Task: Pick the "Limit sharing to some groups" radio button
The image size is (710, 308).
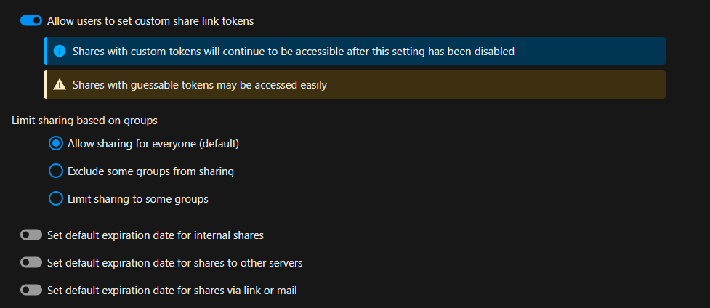Action: point(55,199)
